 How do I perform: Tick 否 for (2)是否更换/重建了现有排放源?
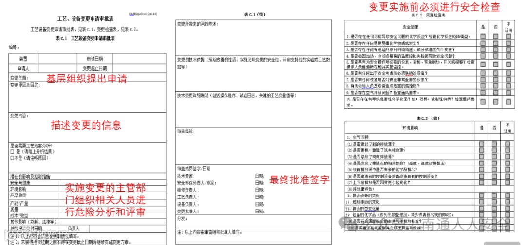pos(494,150)
